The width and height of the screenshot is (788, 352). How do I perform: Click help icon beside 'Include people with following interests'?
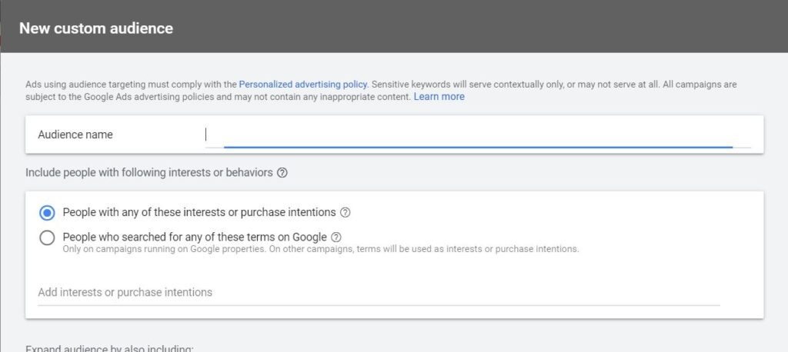tap(282, 173)
